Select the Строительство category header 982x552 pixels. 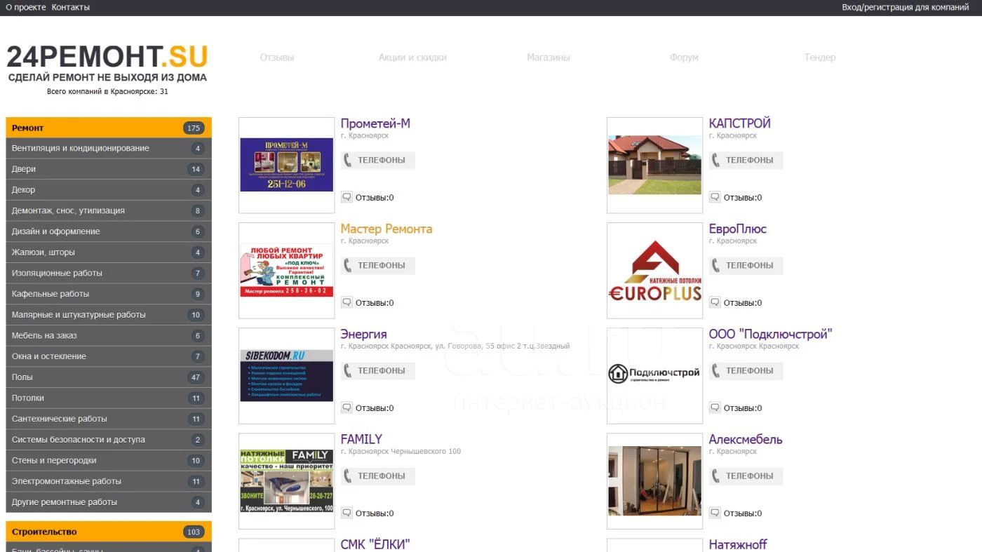109,532
